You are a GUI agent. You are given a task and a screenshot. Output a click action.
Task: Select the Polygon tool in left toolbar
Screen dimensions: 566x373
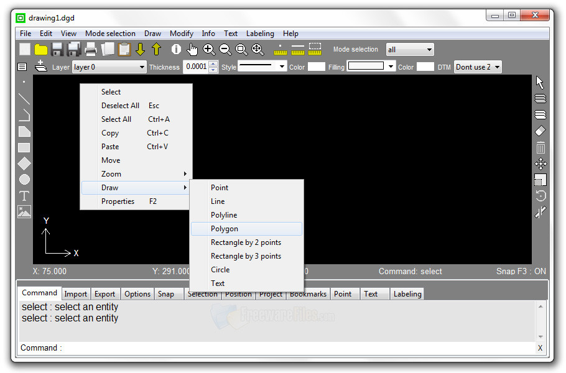click(x=24, y=132)
